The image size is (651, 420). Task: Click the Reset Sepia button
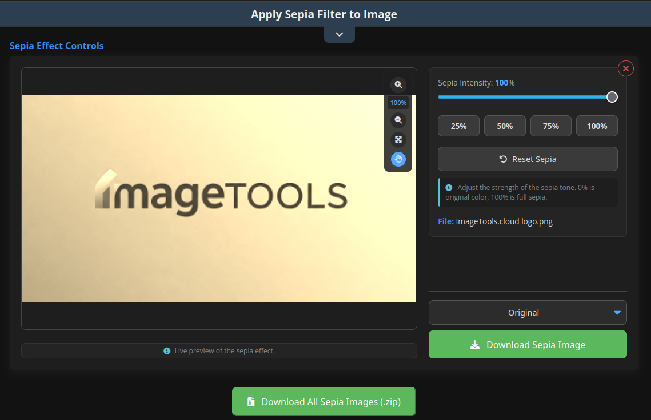[528, 159]
